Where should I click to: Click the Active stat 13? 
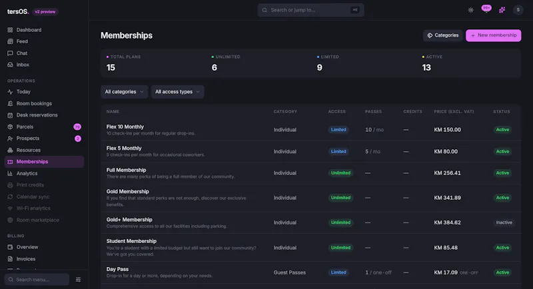click(x=426, y=67)
